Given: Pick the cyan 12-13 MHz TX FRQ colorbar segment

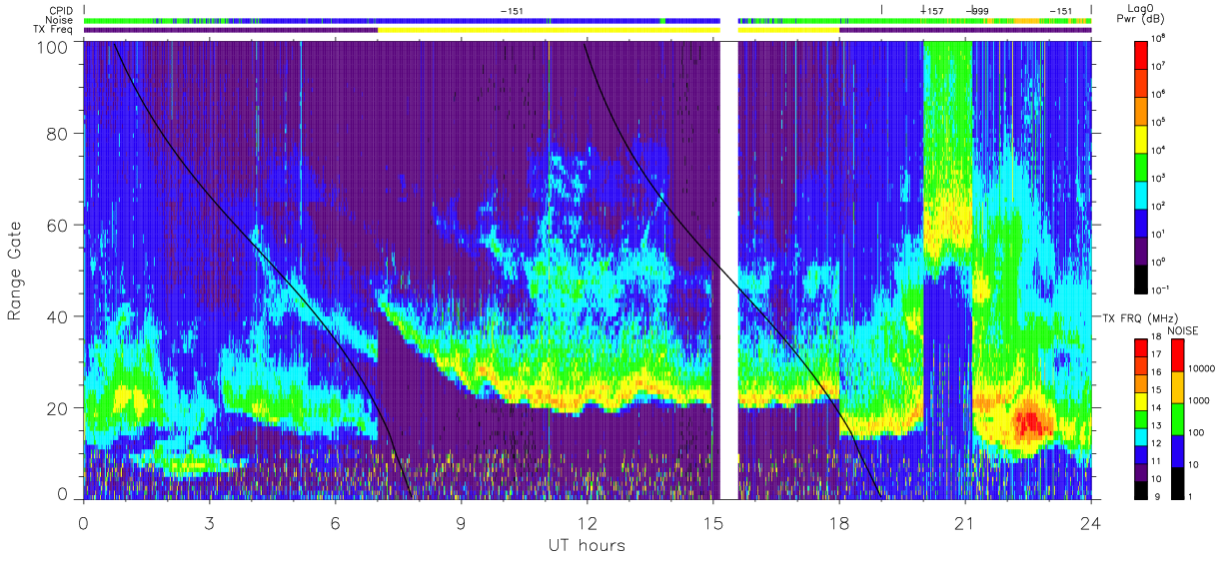Looking at the screenshot, I should click(x=1141, y=435).
